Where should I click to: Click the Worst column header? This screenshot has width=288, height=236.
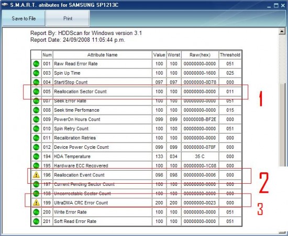tap(174, 55)
